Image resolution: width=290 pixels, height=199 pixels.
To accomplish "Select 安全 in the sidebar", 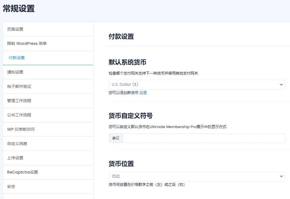I will coord(11,186).
